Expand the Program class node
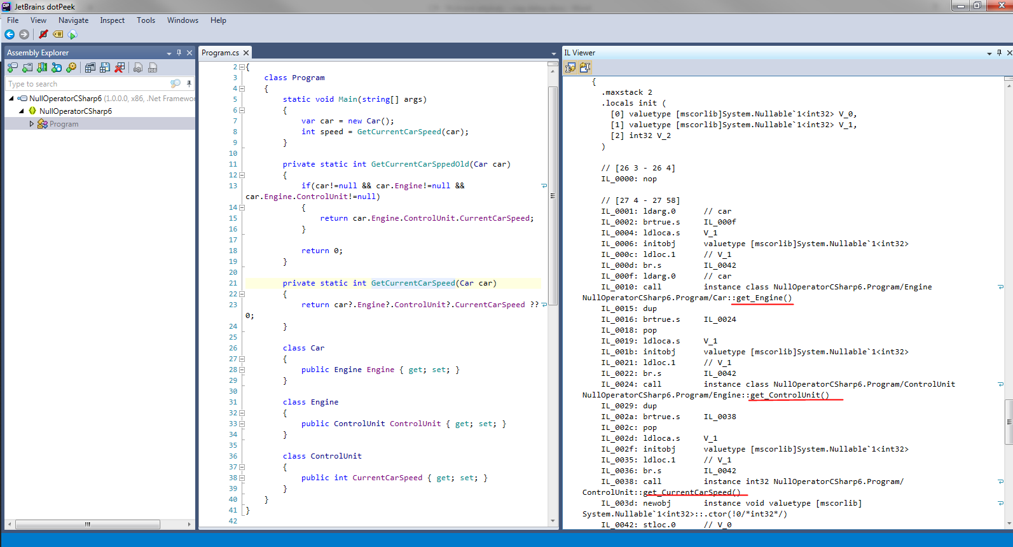Screen dimensions: 1013x547 [x=31, y=124]
